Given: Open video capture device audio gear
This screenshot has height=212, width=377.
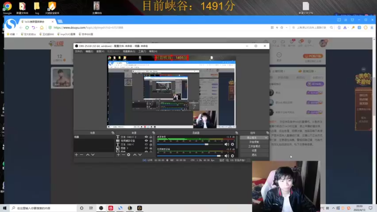Looking at the screenshot, I should point(232,156).
